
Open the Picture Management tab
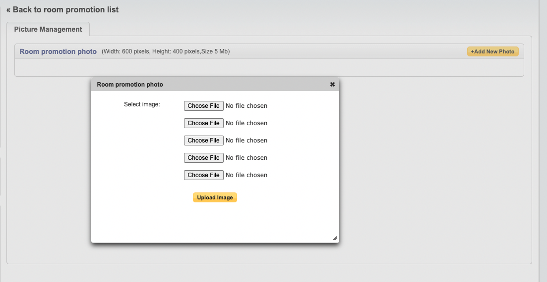pos(48,29)
